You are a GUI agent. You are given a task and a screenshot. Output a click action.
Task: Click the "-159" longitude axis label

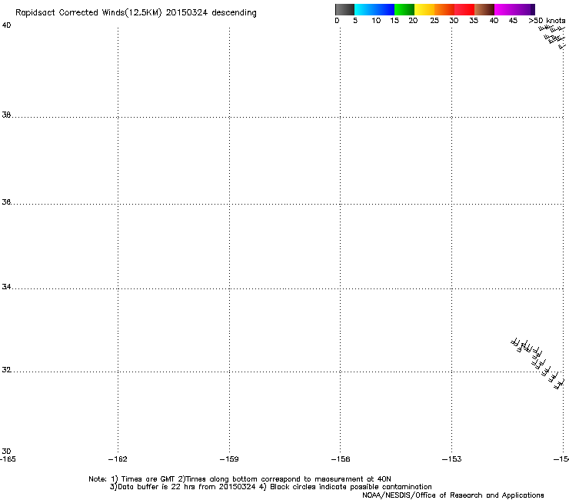[229, 459]
